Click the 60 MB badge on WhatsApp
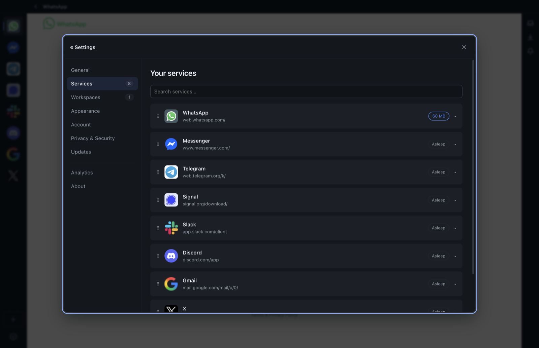The image size is (539, 348). point(439,116)
